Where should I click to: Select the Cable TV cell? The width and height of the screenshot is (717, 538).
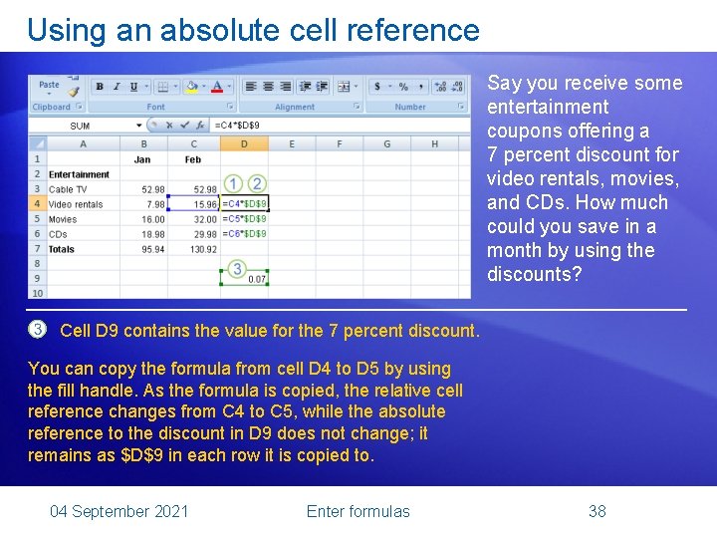tap(84, 189)
